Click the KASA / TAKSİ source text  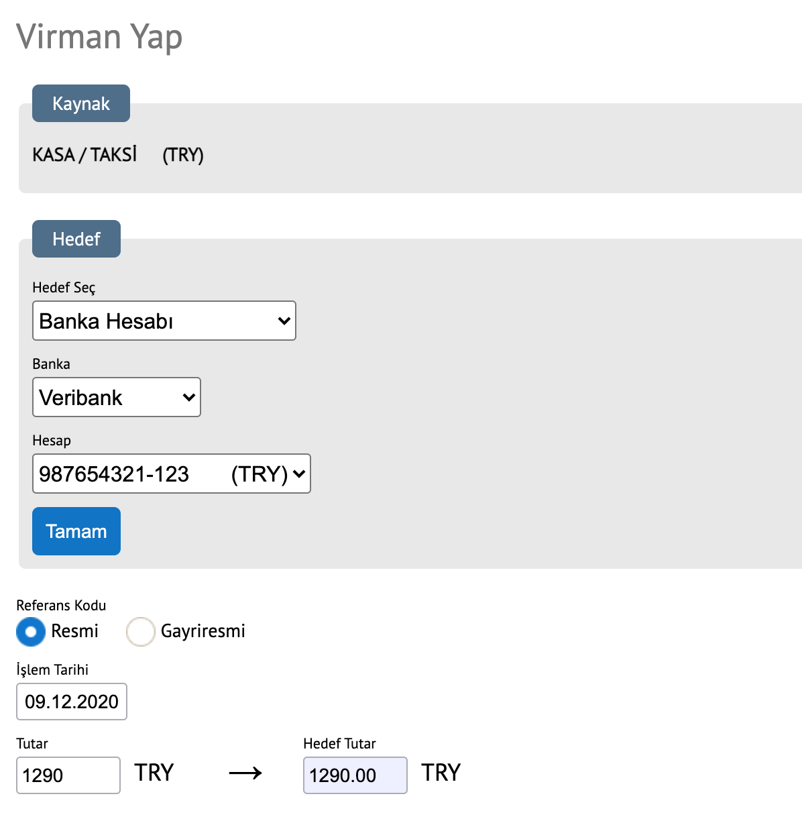(84, 155)
